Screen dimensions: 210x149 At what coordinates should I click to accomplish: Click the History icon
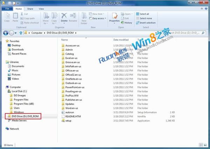pyautogui.click(x=122, y=23)
